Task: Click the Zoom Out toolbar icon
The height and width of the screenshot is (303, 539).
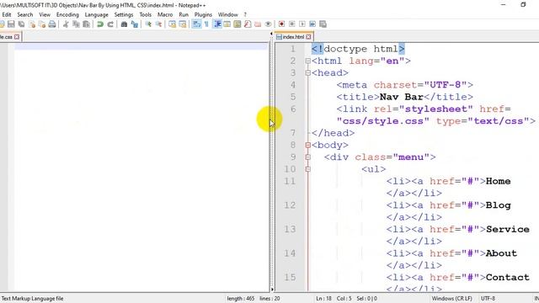Action: 158,24
